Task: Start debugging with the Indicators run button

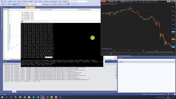Action: [46, 4]
